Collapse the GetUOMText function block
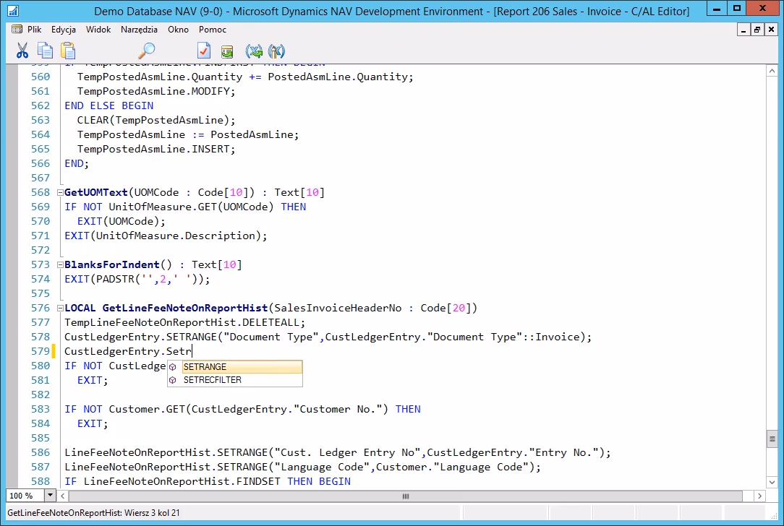Viewport: 784px width, 526px height. click(x=60, y=193)
